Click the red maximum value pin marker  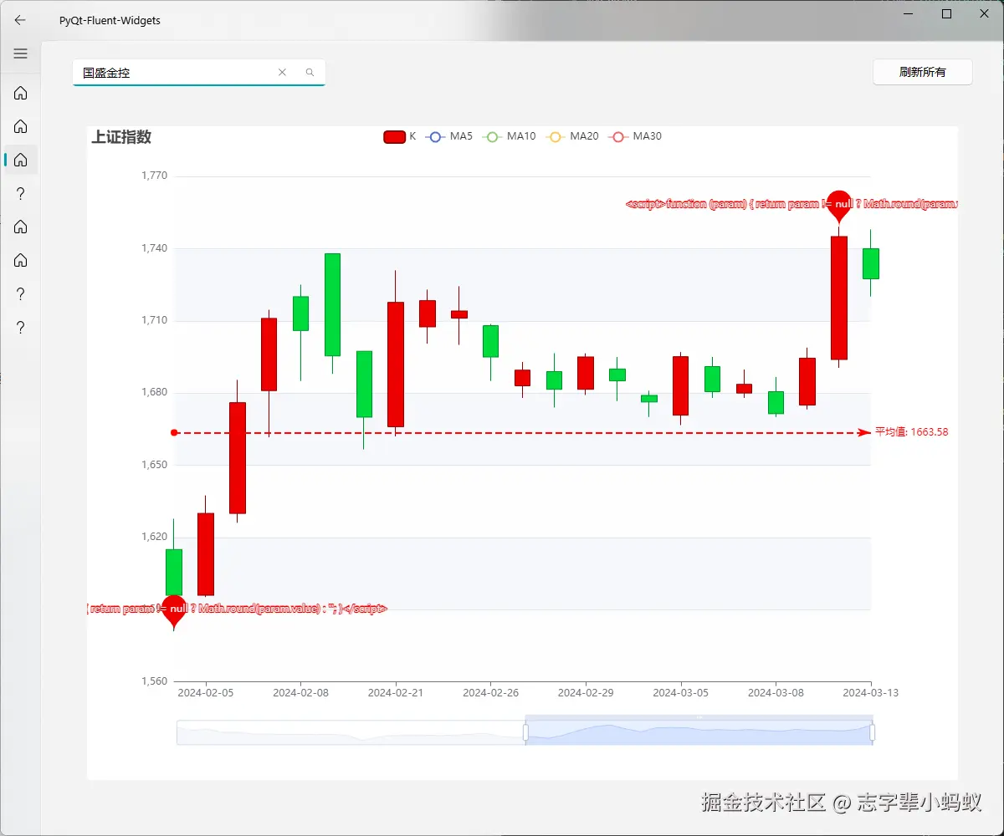tap(838, 206)
